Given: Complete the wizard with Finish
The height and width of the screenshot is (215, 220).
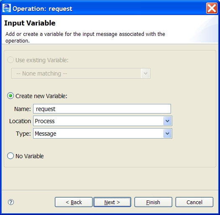Looking at the screenshot, I should coord(153,202).
